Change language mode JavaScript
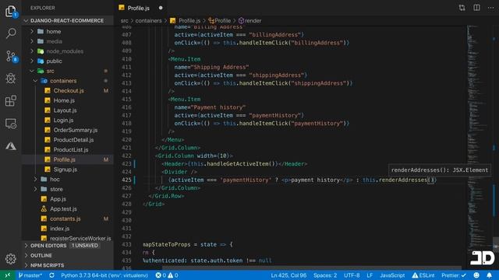Viewport: 499px width, 280px height. pyautogui.click(x=392, y=275)
